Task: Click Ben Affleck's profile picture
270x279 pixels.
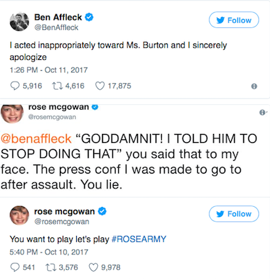Action: pyautogui.click(x=19, y=22)
